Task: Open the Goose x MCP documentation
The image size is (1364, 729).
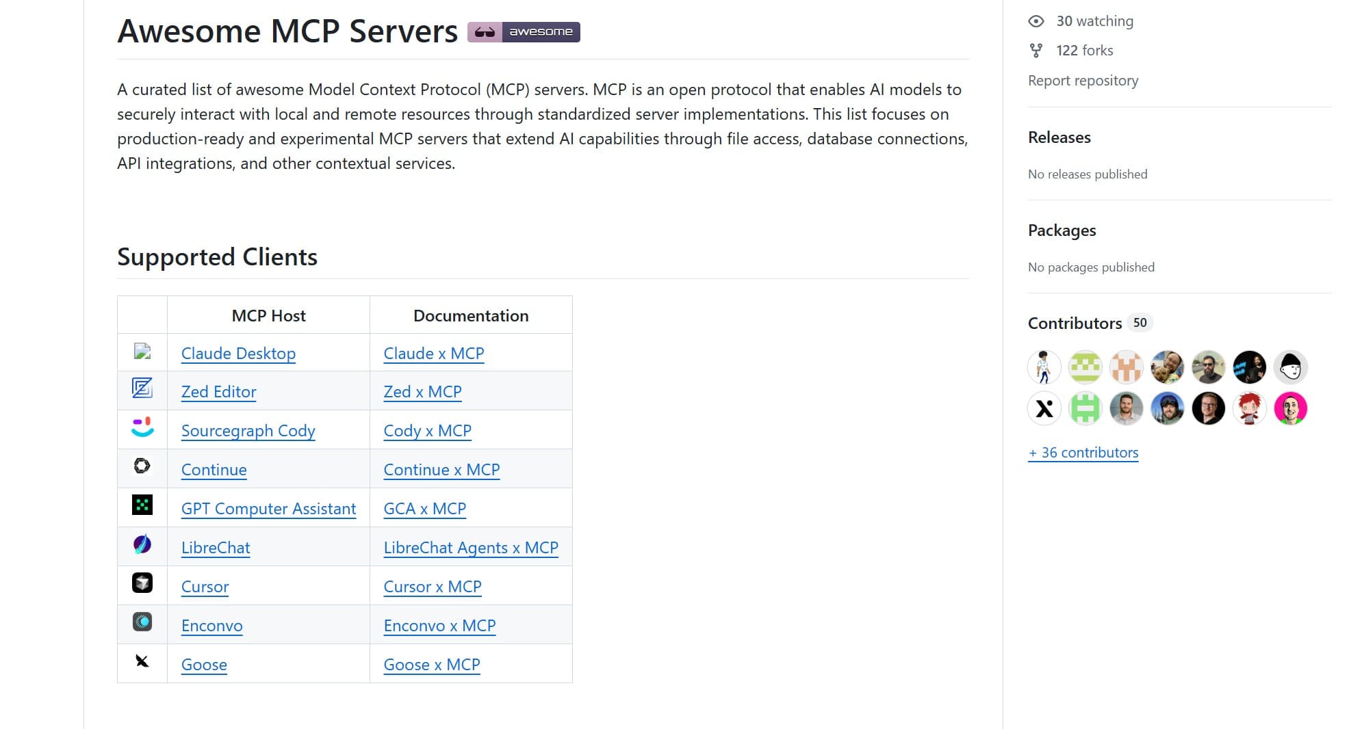Action: [432, 665]
